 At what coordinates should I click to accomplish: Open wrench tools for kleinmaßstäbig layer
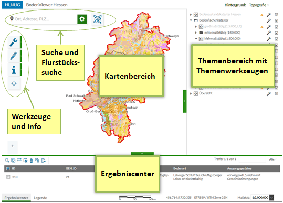269,39
